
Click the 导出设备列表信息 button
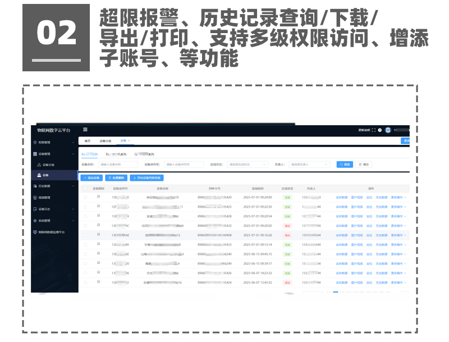click(146, 178)
